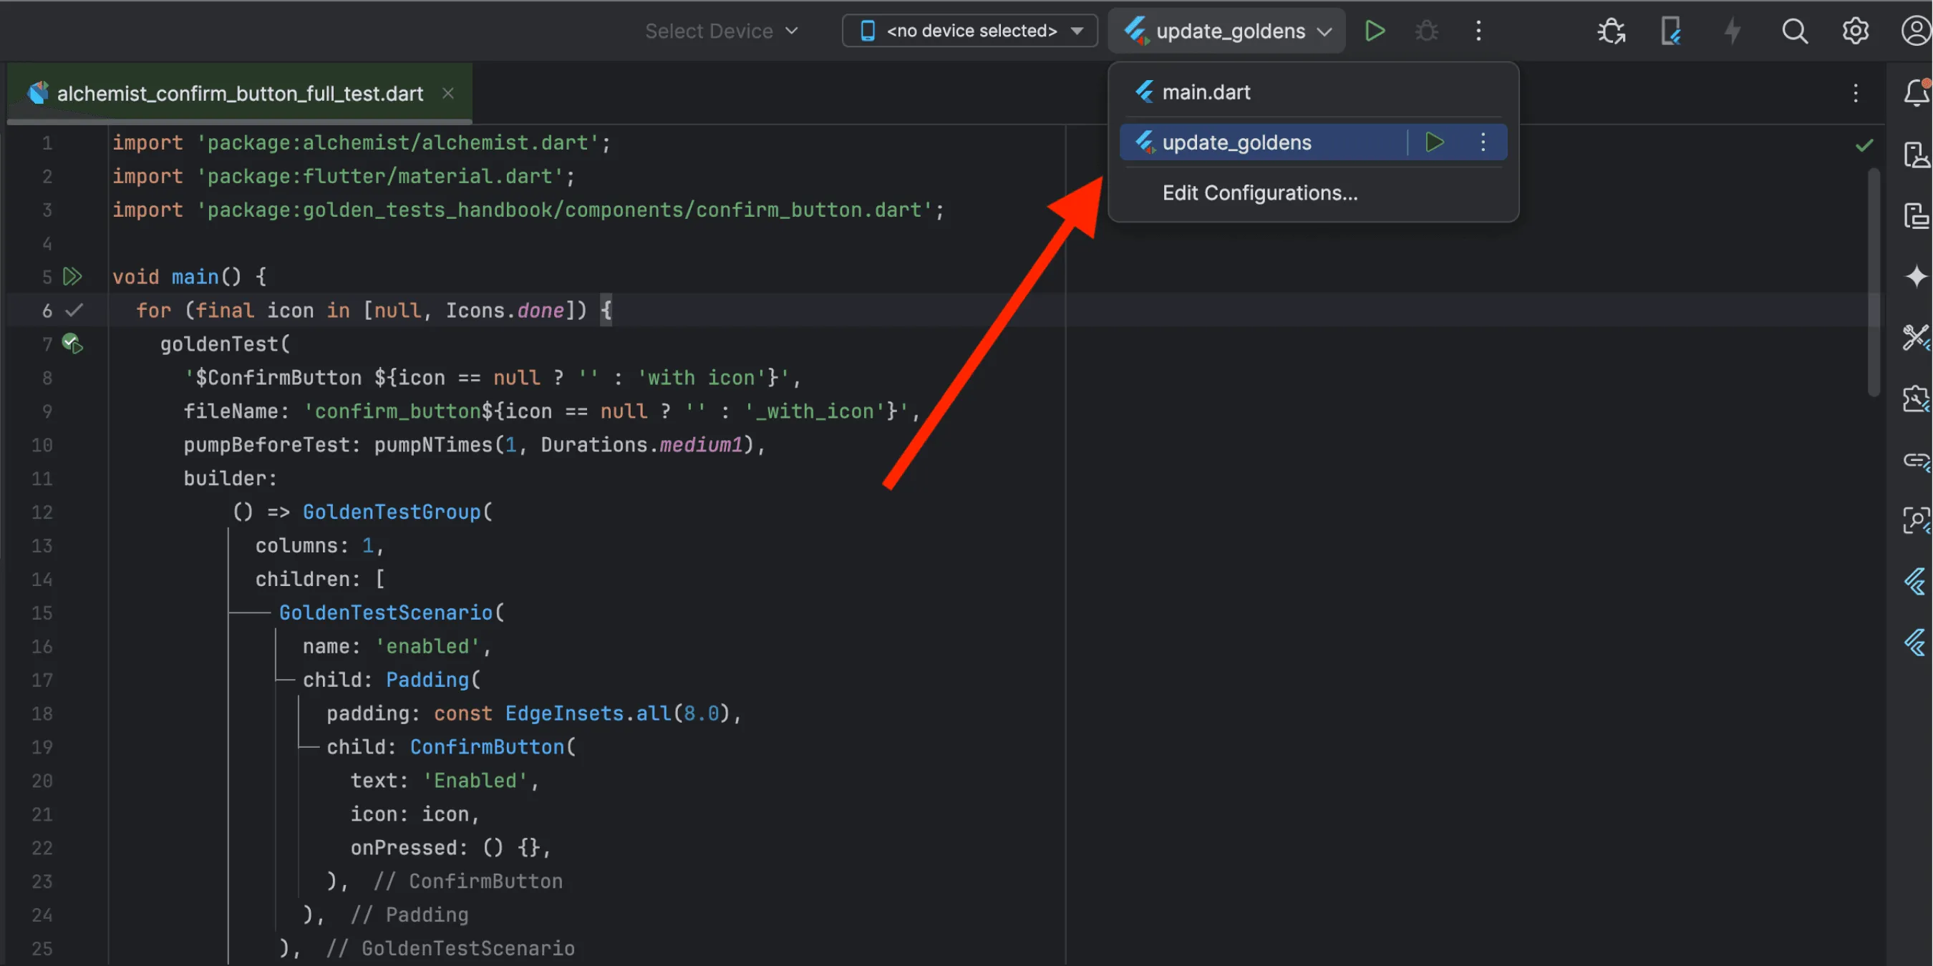Open IDE settings gear

click(x=1855, y=31)
